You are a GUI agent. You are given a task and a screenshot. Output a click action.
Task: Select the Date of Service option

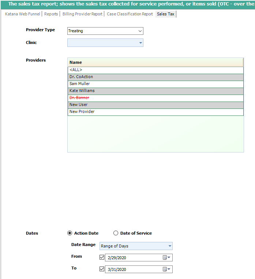click(x=116, y=233)
